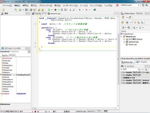Click the Add file to project icon

pos(39,10)
